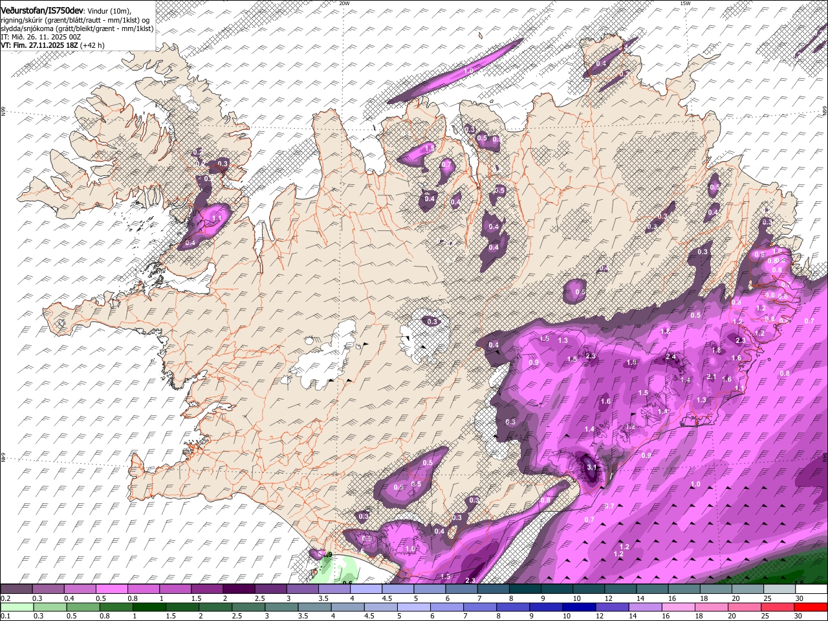Click the slydda/snjókoma legend description line

[77, 28]
